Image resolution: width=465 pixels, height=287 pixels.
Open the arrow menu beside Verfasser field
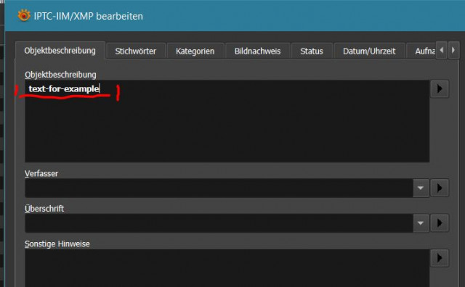point(440,188)
